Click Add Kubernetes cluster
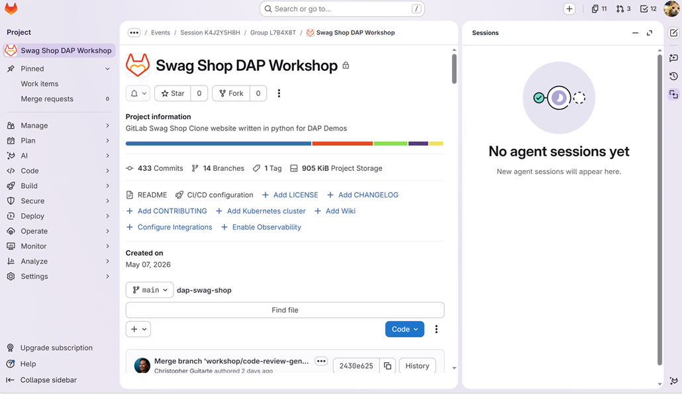 tap(260, 211)
